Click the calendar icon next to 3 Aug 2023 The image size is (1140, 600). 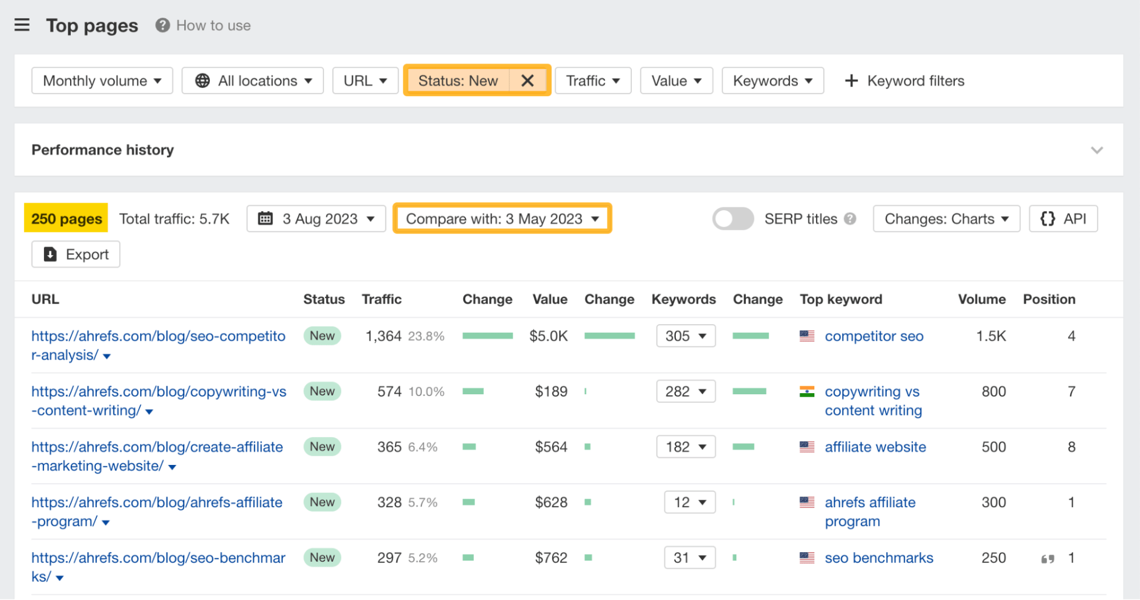(266, 218)
